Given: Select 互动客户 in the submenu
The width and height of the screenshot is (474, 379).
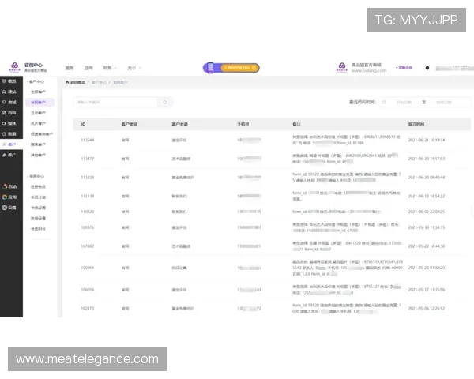Looking at the screenshot, I should tap(38, 113).
